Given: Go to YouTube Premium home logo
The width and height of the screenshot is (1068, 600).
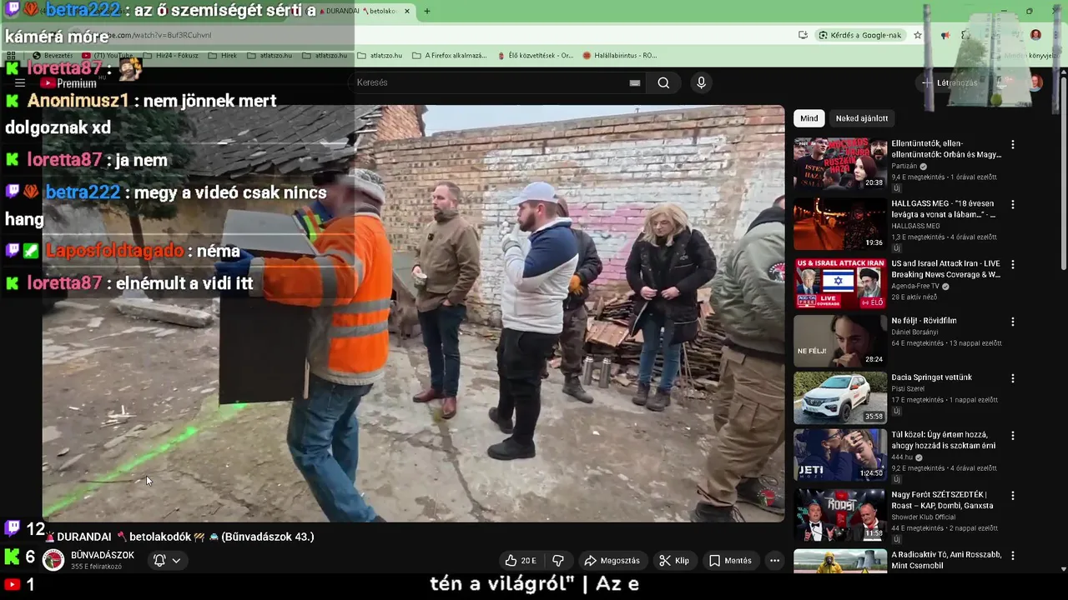Looking at the screenshot, I should click(x=69, y=83).
